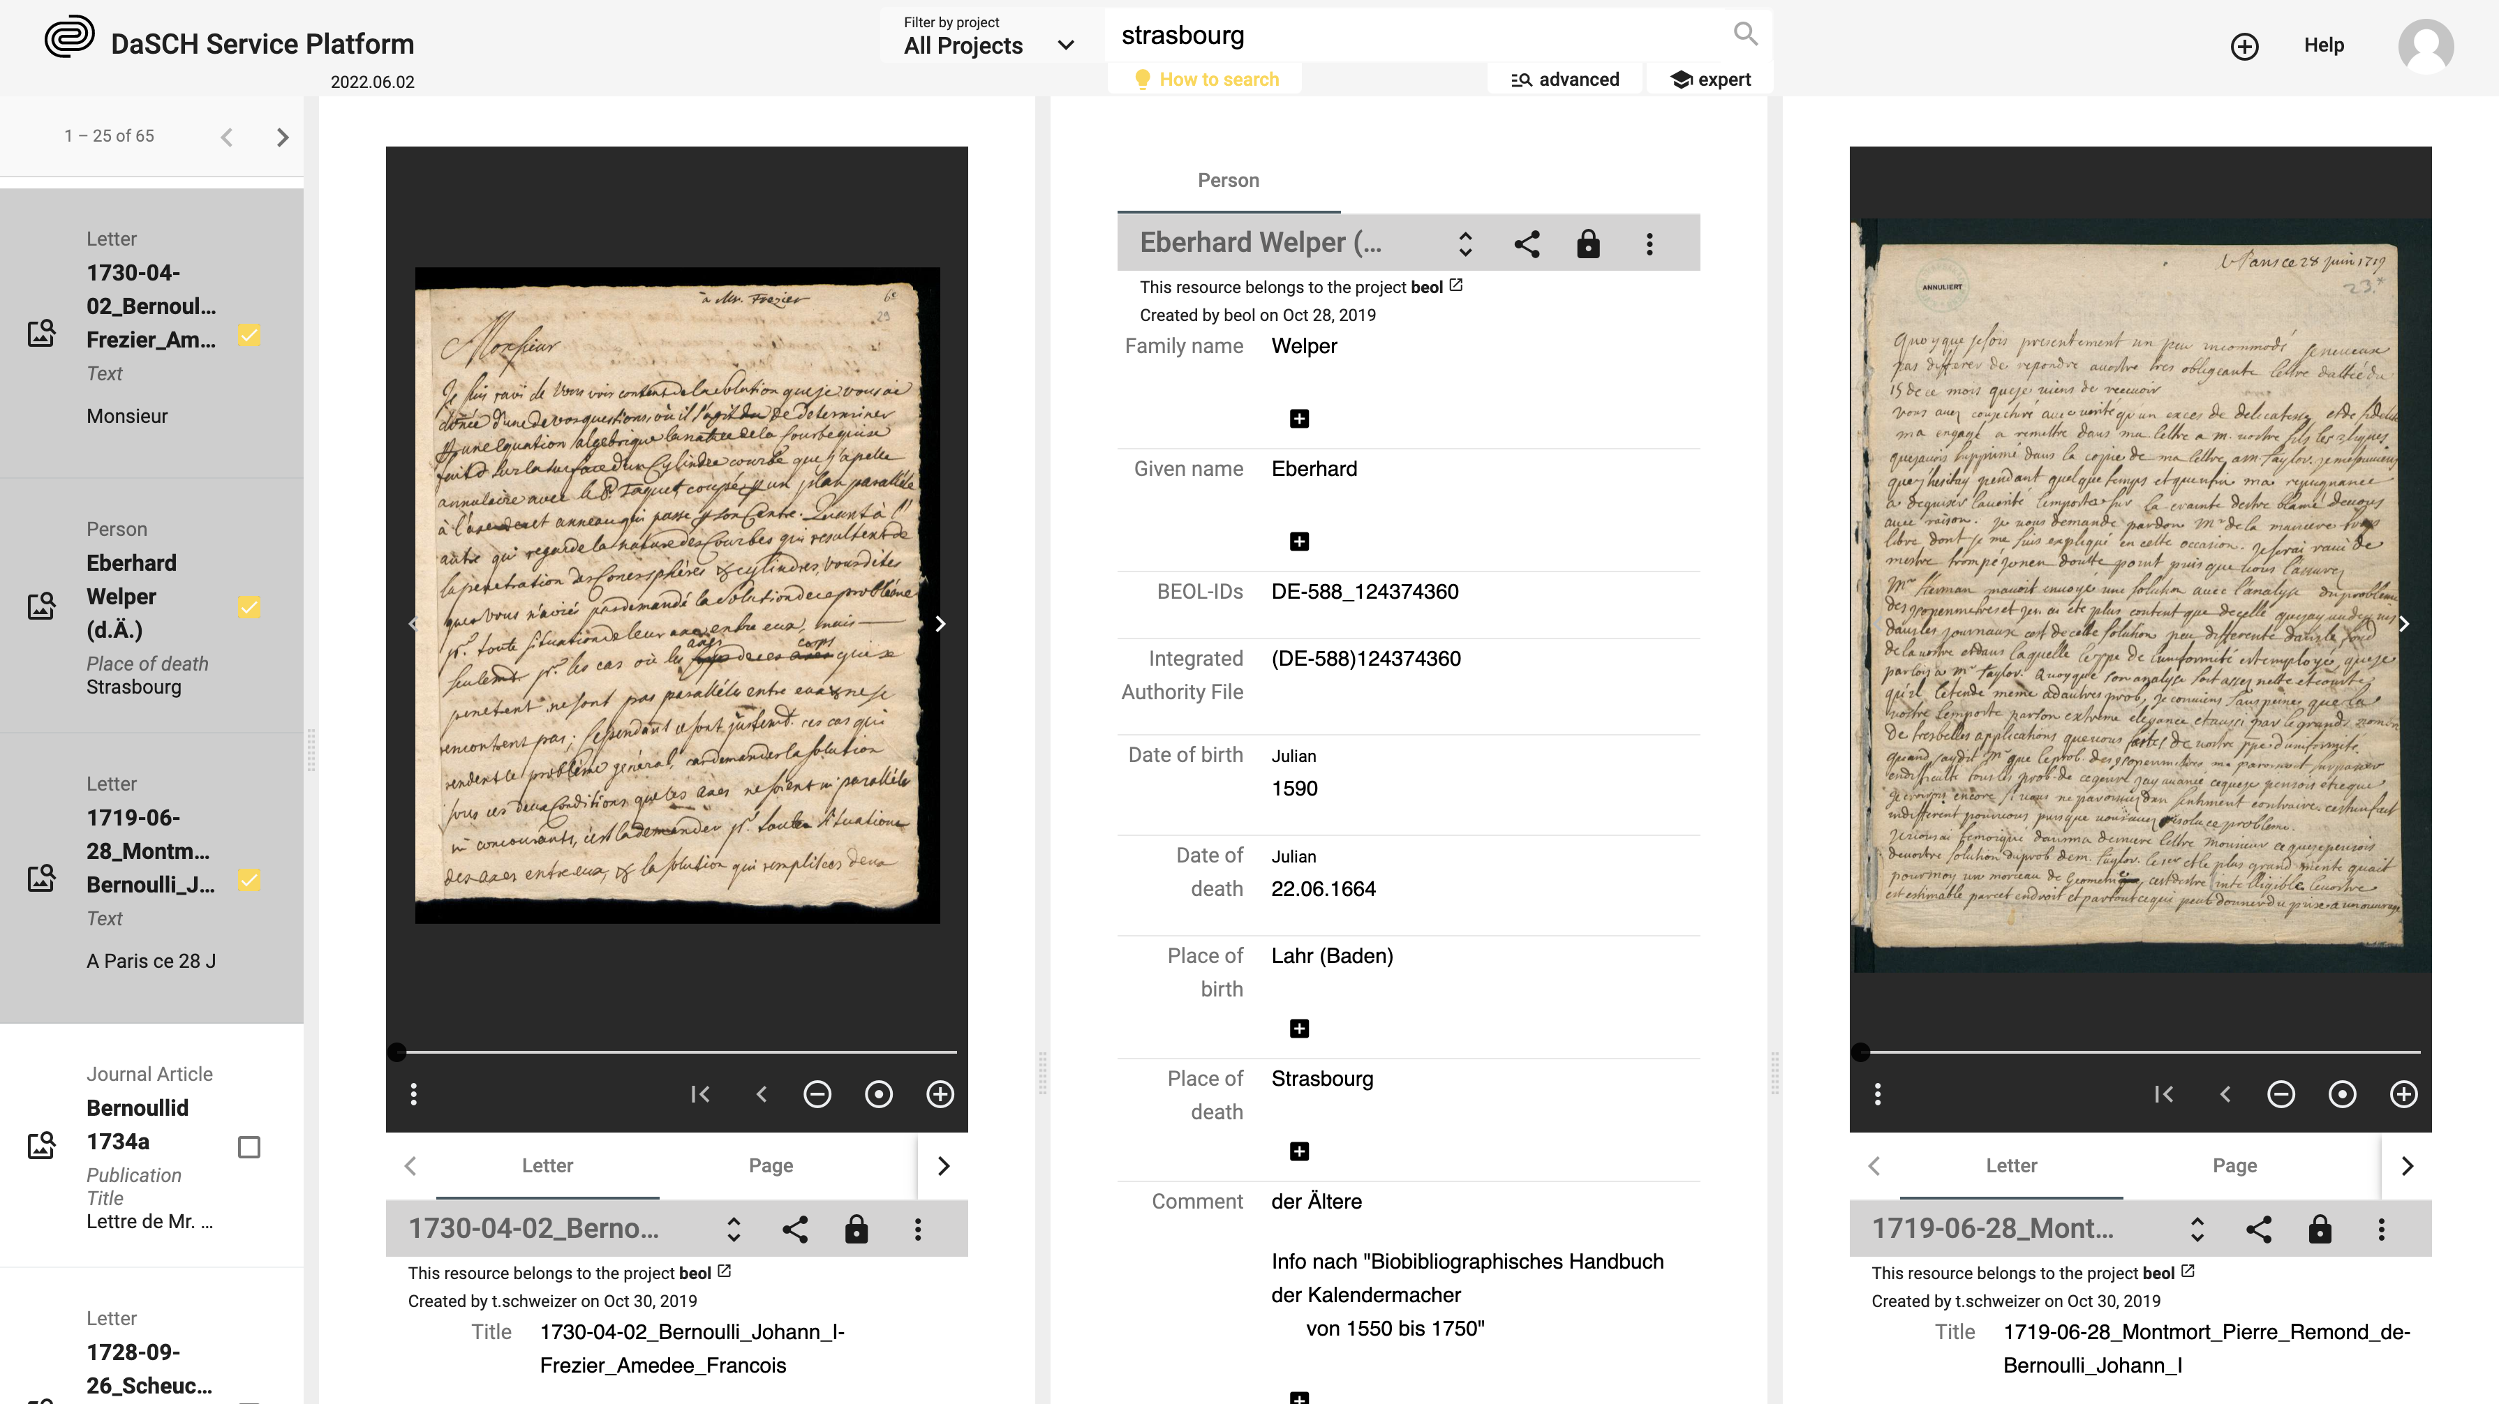Click lock icon on 1719-06-28_Mont letter
Screen dimensions: 2499x1404
click(2320, 1230)
